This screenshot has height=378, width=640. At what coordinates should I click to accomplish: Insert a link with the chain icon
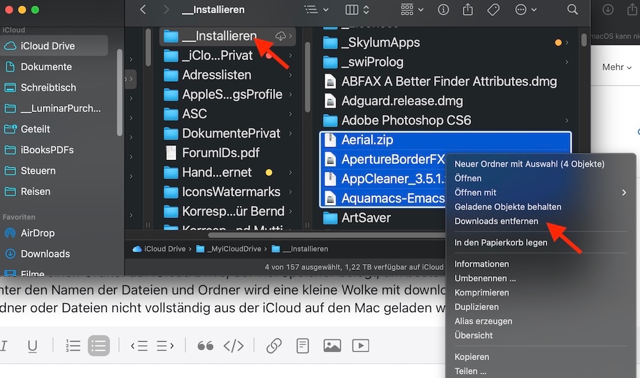point(274,346)
